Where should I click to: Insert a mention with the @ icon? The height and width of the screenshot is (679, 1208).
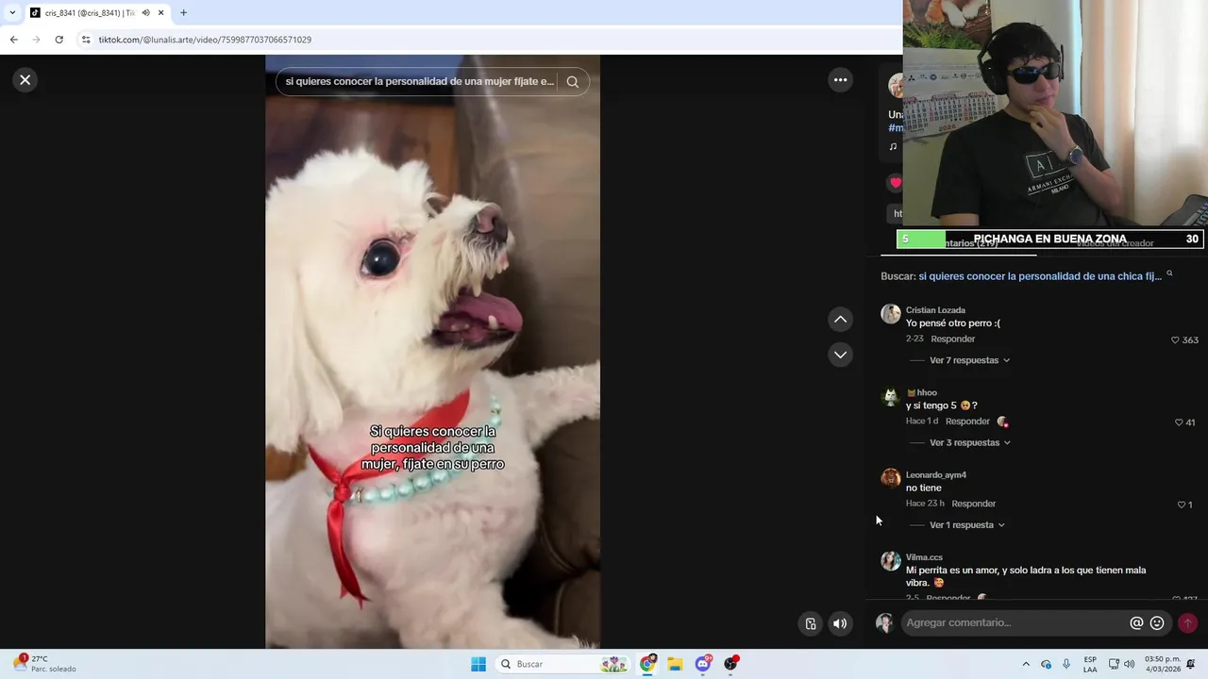(x=1136, y=622)
